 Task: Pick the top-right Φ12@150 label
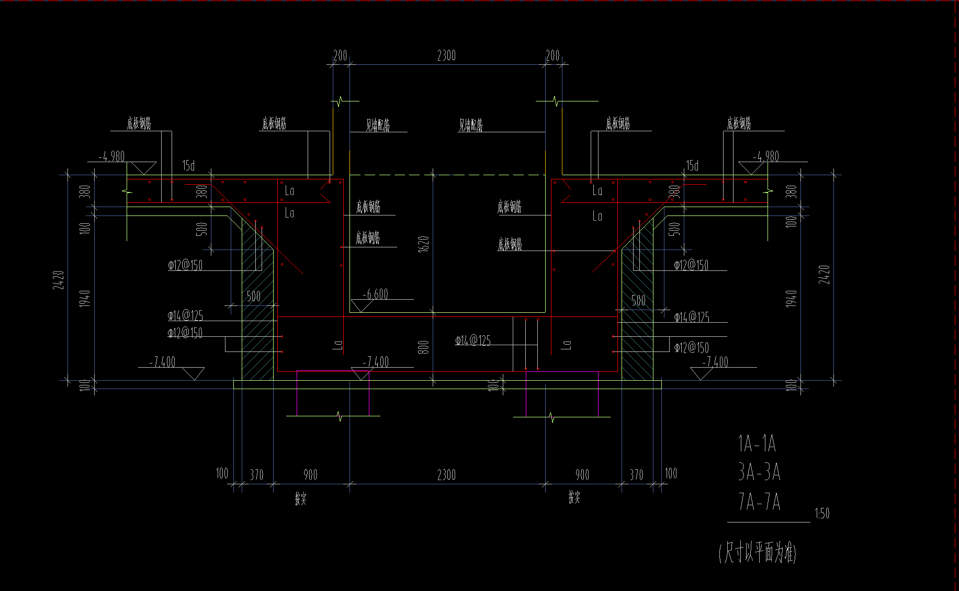pyautogui.click(x=692, y=265)
